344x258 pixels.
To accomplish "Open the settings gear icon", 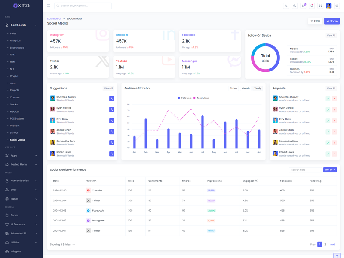I will 337,6.
